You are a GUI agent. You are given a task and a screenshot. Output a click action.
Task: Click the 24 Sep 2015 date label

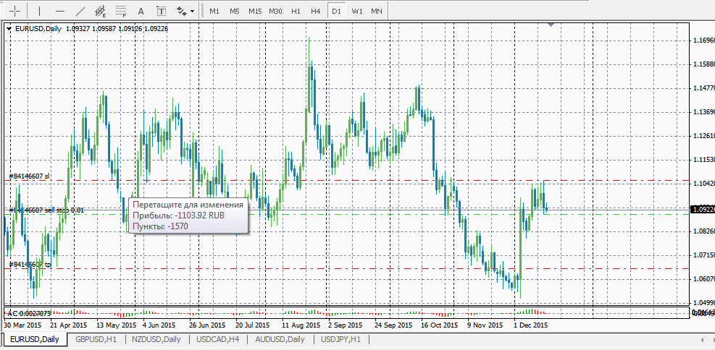pos(393,325)
